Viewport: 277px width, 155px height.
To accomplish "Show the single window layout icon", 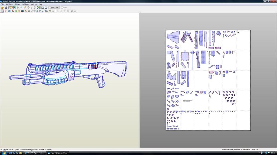I will (42, 8).
